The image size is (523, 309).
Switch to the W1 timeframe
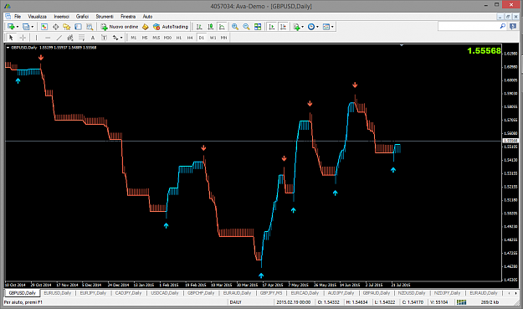click(x=213, y=38)
